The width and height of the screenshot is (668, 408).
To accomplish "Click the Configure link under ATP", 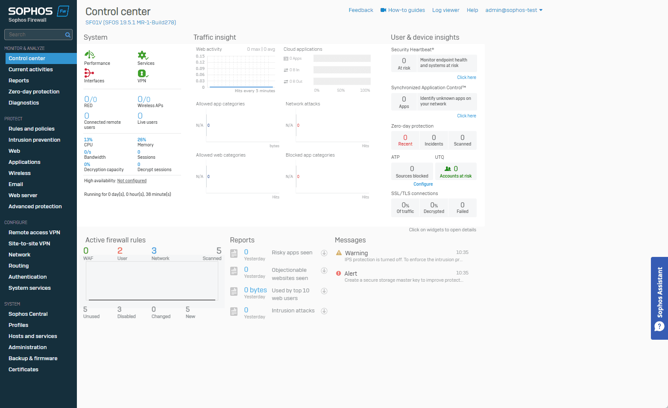I will tap(423, 184).
